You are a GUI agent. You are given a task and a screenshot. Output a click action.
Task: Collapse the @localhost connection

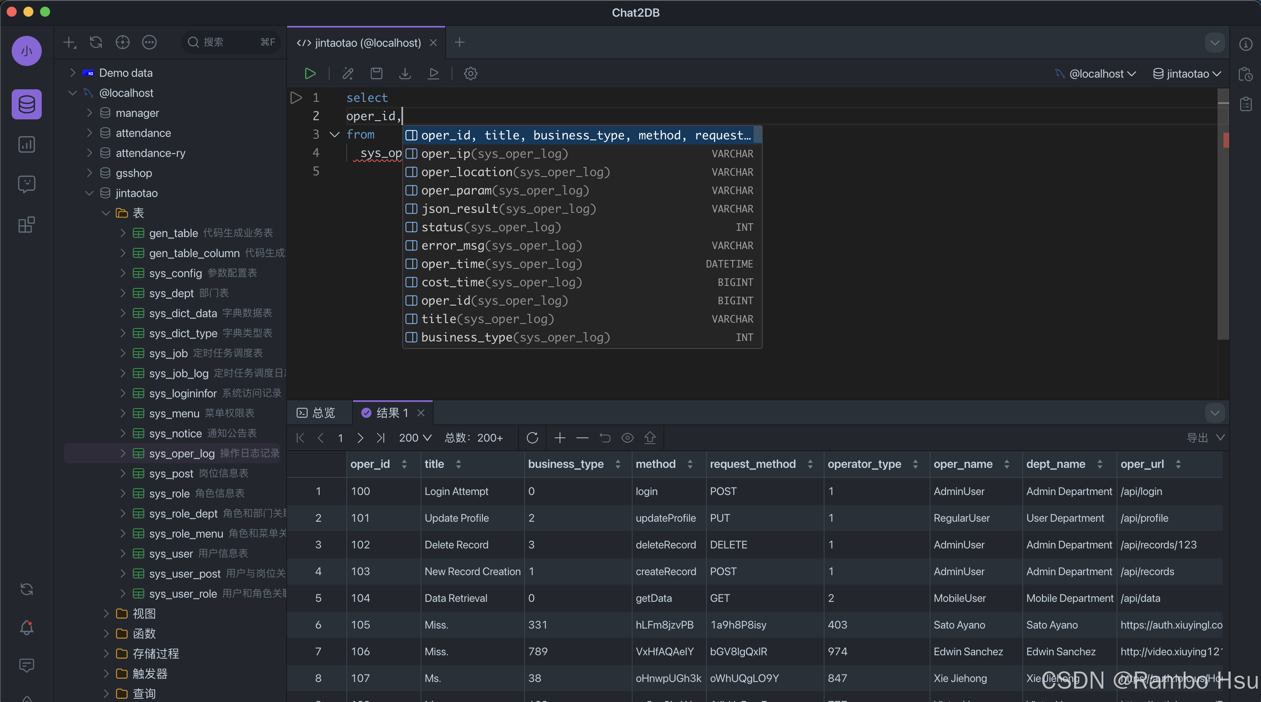pyautogui.click(x=73, y=93)
